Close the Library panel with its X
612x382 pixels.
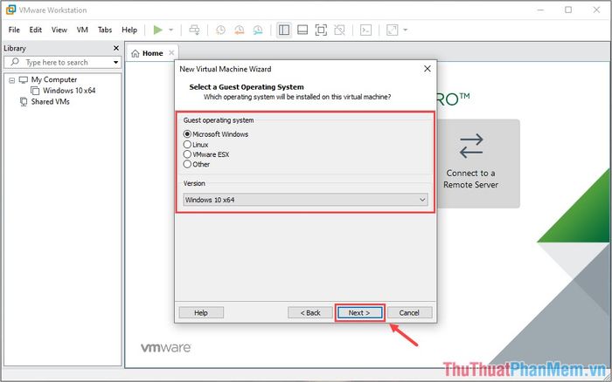tap(116, 48)
